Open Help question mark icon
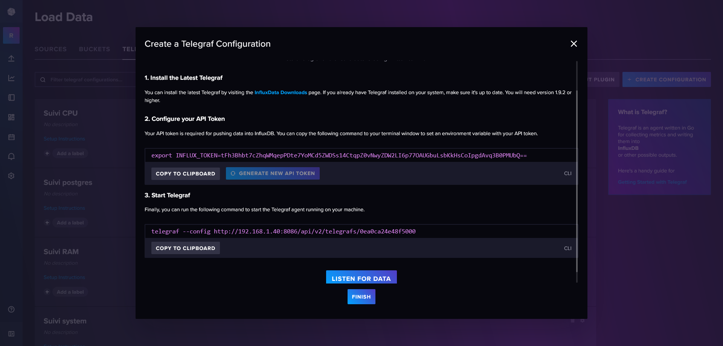723x346 pixels. [11, 309]
